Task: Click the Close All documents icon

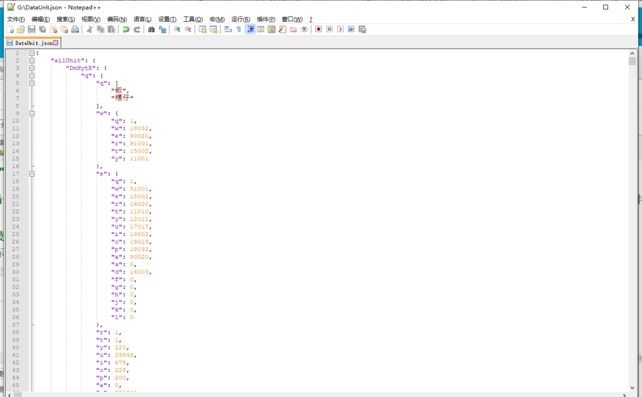Action: [65, 29]
